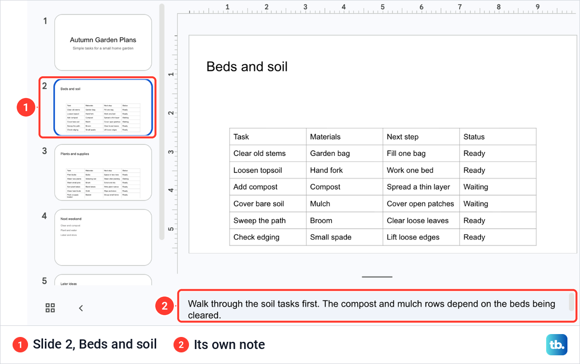Click the Add compost cell

tap(268, 187)
